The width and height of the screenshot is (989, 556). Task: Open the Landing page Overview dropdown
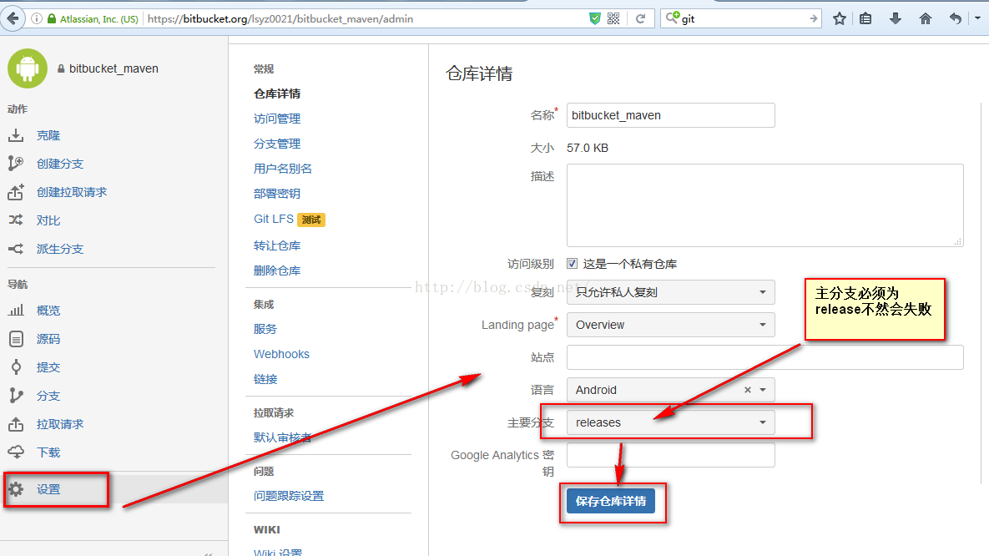tap(670, 325)
